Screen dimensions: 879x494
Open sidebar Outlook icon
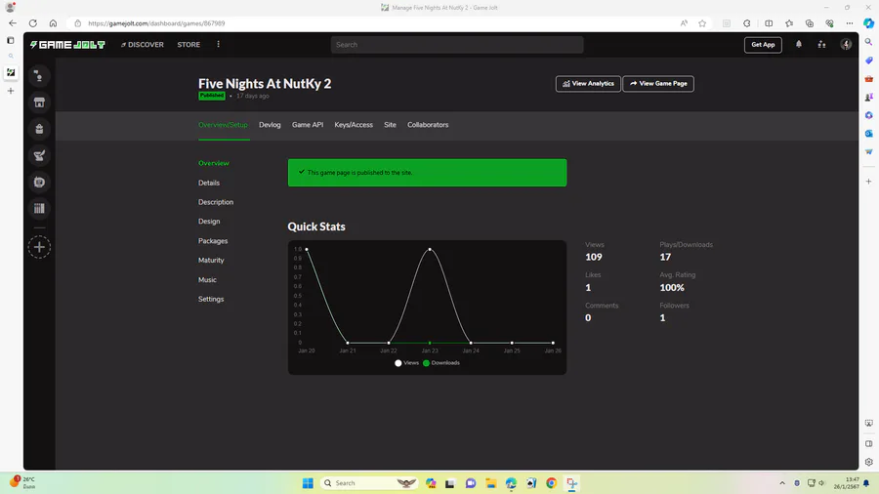(x=868, y=134)
